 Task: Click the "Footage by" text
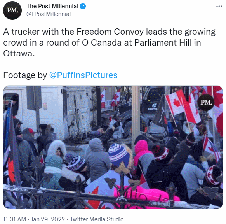point(25,75)
